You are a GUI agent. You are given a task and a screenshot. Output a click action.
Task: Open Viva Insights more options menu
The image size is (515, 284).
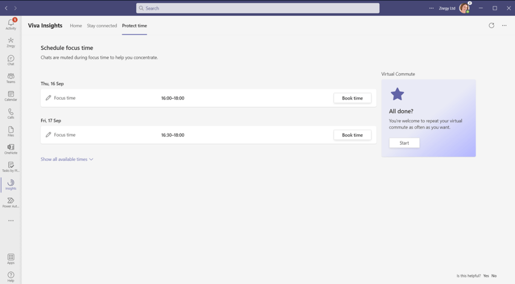[x=504, y=26]
